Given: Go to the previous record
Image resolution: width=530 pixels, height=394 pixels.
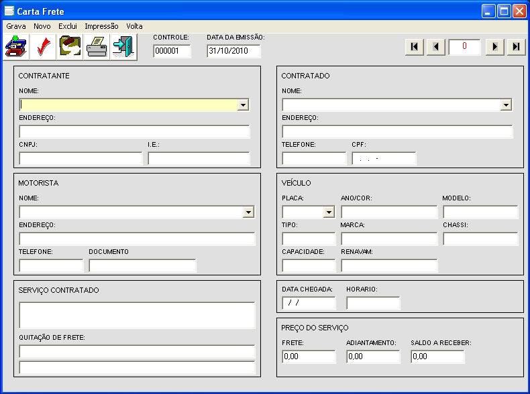Looking at the screenshot, I should (435, 46).
